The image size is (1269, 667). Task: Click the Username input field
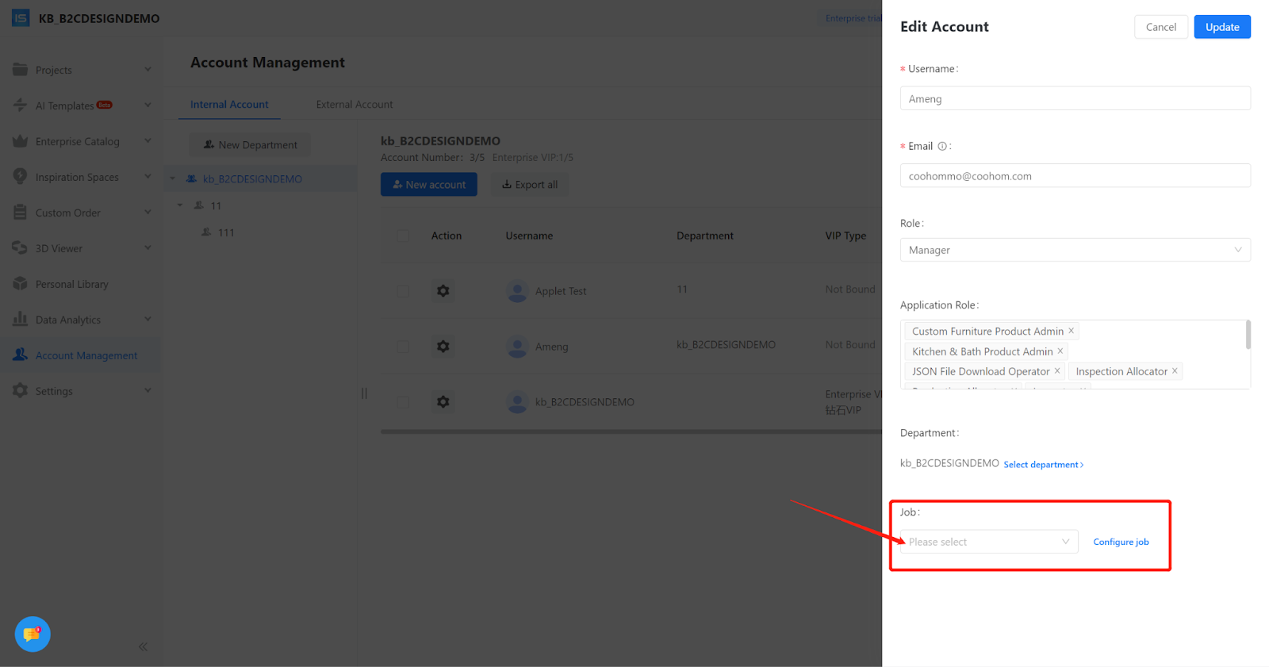pyautogui.click(x=1075, y=99)
